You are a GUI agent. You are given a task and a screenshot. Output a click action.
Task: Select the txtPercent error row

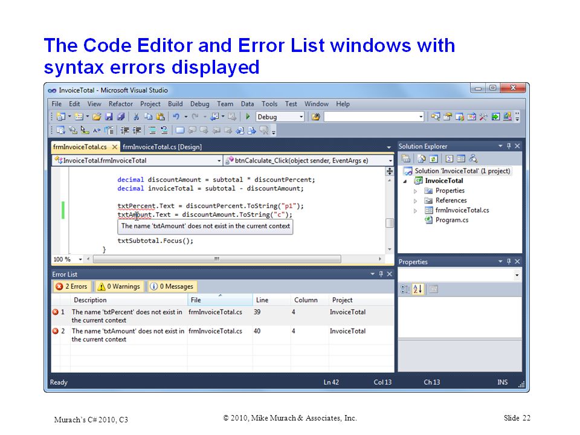click(x=223, y=316)
